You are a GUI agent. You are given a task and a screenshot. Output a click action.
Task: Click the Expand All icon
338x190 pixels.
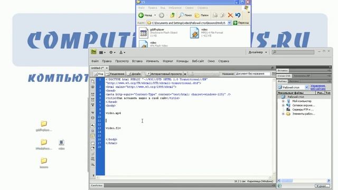tap(93, 105)
